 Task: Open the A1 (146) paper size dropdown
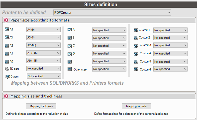point(43,53)
